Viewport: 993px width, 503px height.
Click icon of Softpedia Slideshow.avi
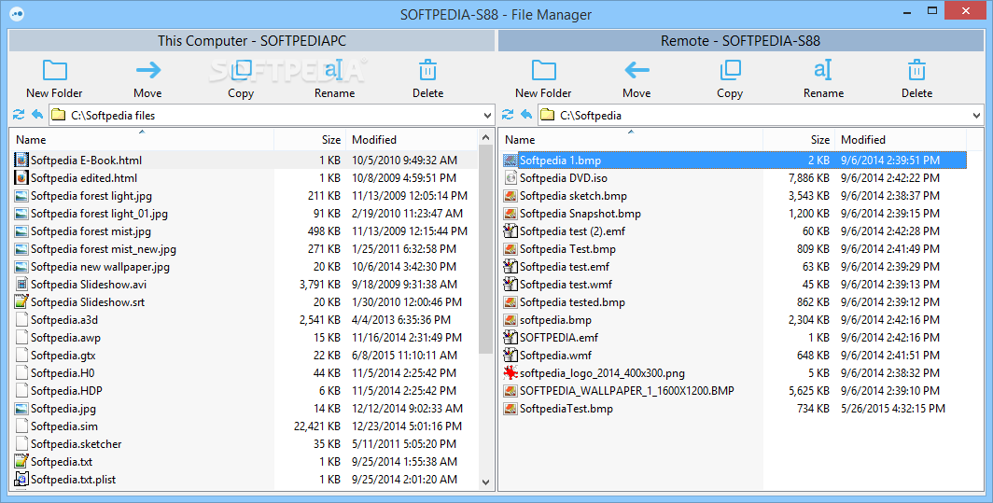[21, 284]
